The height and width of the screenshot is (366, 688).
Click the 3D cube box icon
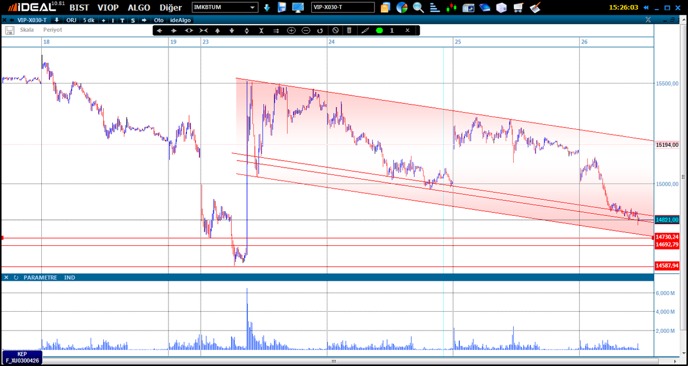[502, 7]
